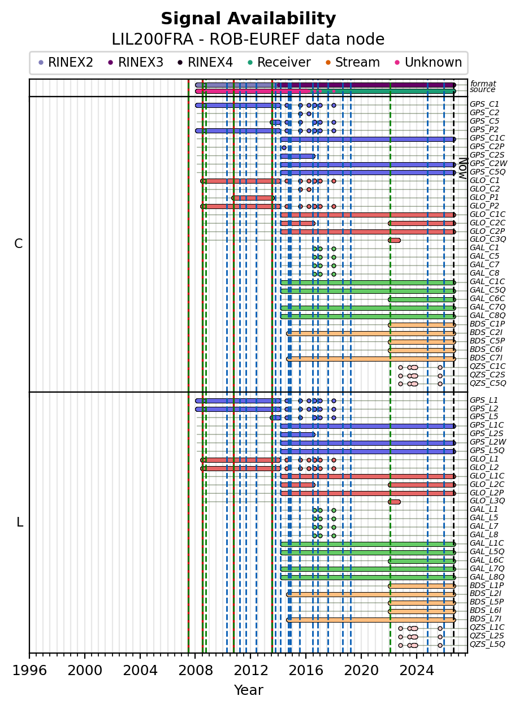This screenshot has width=519, height=709.
Task: Click the GAL_C8Q row label
Action: tap(487, 316)
